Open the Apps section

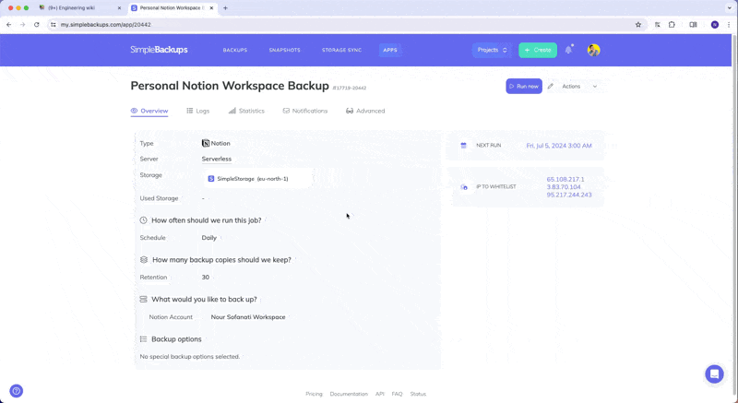click(x=389, y=50)
